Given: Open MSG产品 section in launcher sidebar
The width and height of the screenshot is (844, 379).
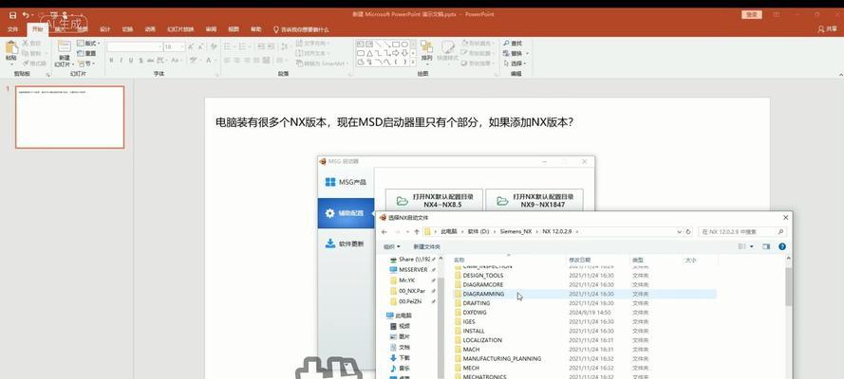Looking at the screenshot, I should tap(346, 182).
